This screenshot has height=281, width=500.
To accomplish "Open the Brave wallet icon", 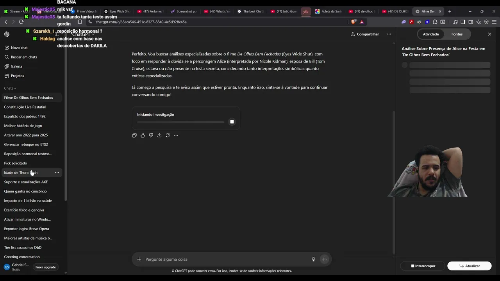I will [471, 22].
